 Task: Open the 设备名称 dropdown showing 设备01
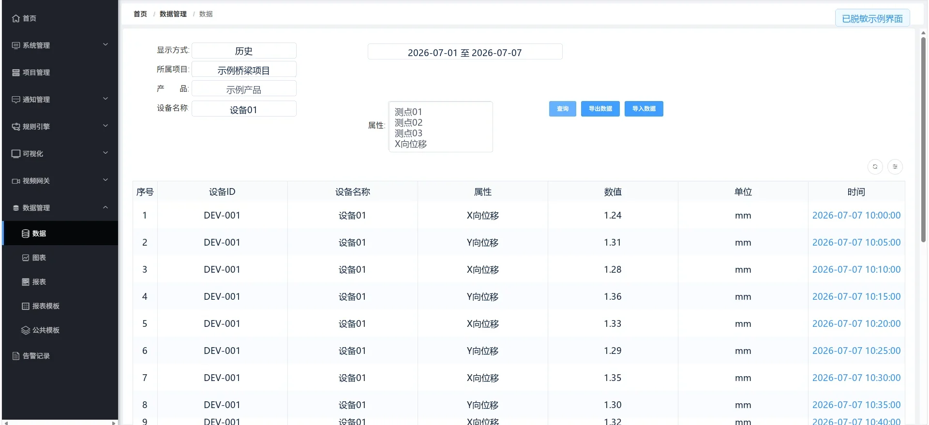pos(244,109)
